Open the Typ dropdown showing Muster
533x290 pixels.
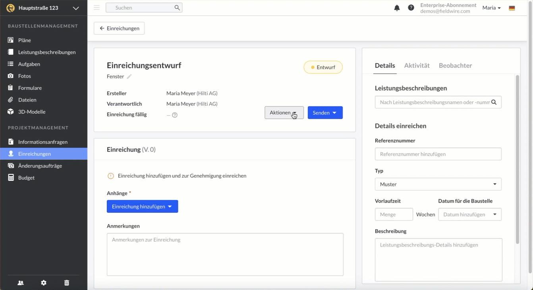pyautogui.click(x=438, y=184)
